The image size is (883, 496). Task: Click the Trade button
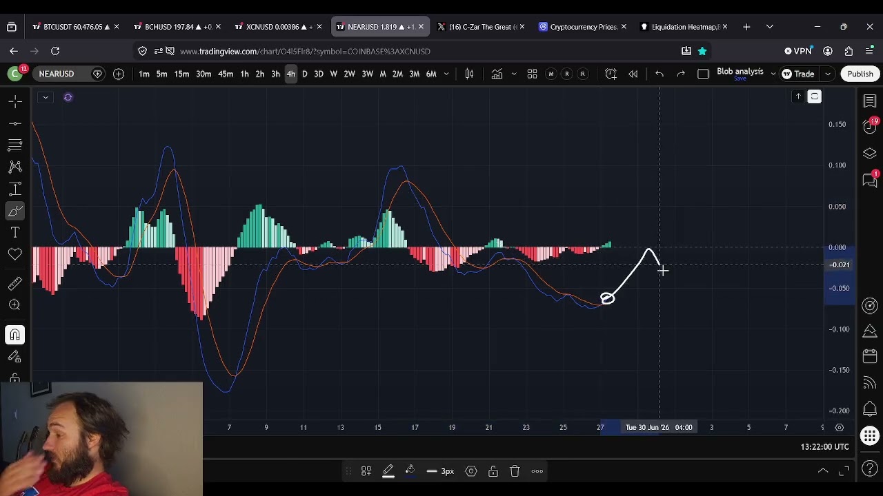coord(798,74)
